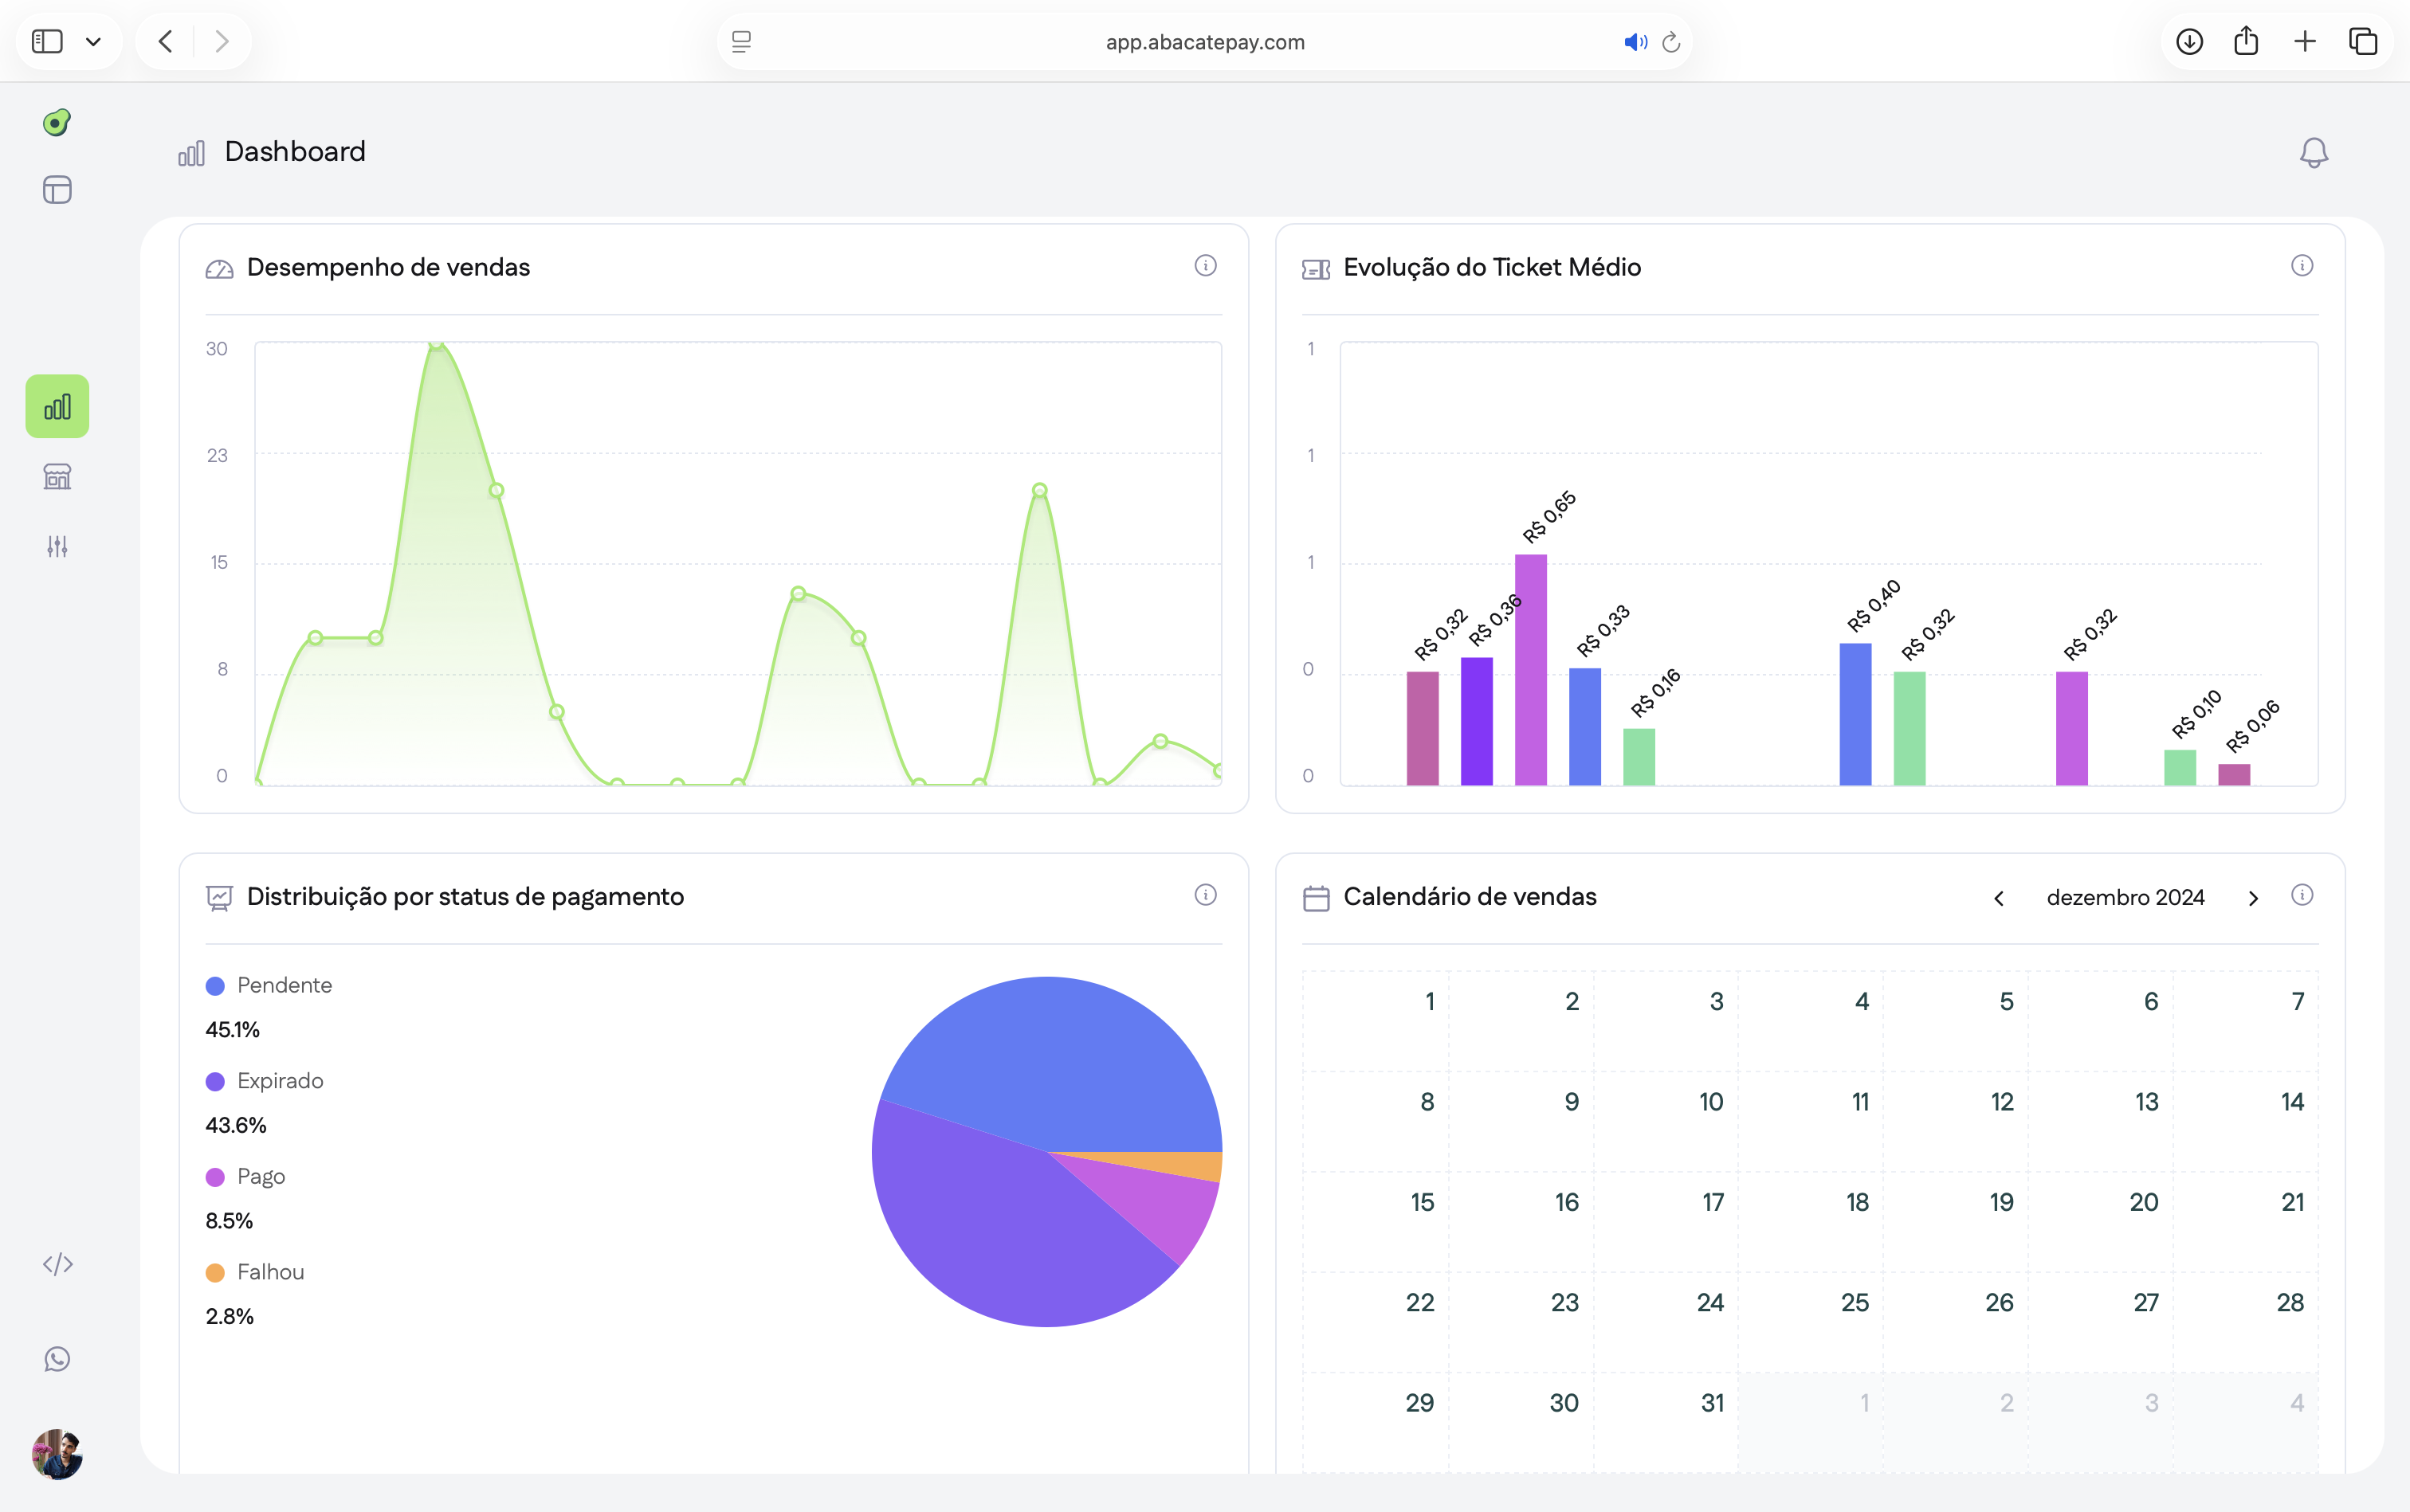Show info for Desempenho de vendas
Viewport: 2410px width, 1512px height.
pyautogui.click(x=1206, y=265)
